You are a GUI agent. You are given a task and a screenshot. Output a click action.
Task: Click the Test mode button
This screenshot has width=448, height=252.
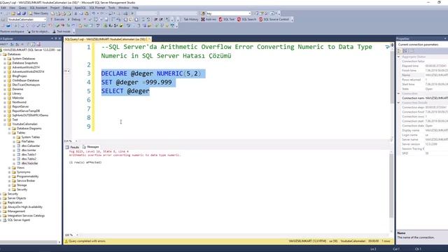pos(62,31)
